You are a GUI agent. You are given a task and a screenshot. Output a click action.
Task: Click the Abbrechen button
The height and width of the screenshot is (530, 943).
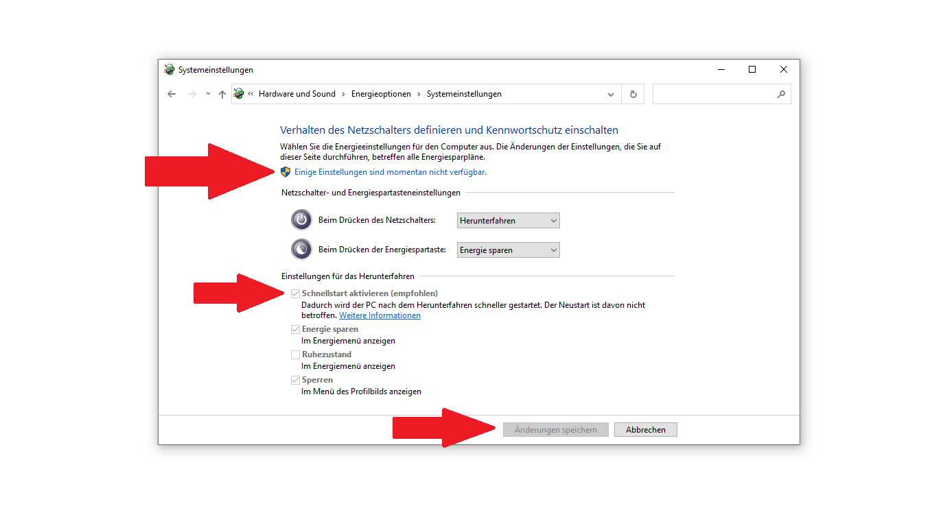point(646,430)
